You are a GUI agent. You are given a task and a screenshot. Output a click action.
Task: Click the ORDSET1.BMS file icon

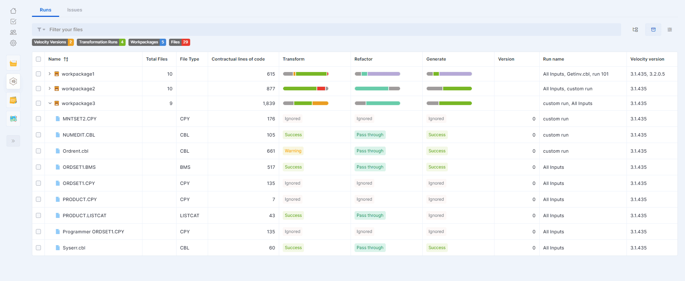[58, 167]
